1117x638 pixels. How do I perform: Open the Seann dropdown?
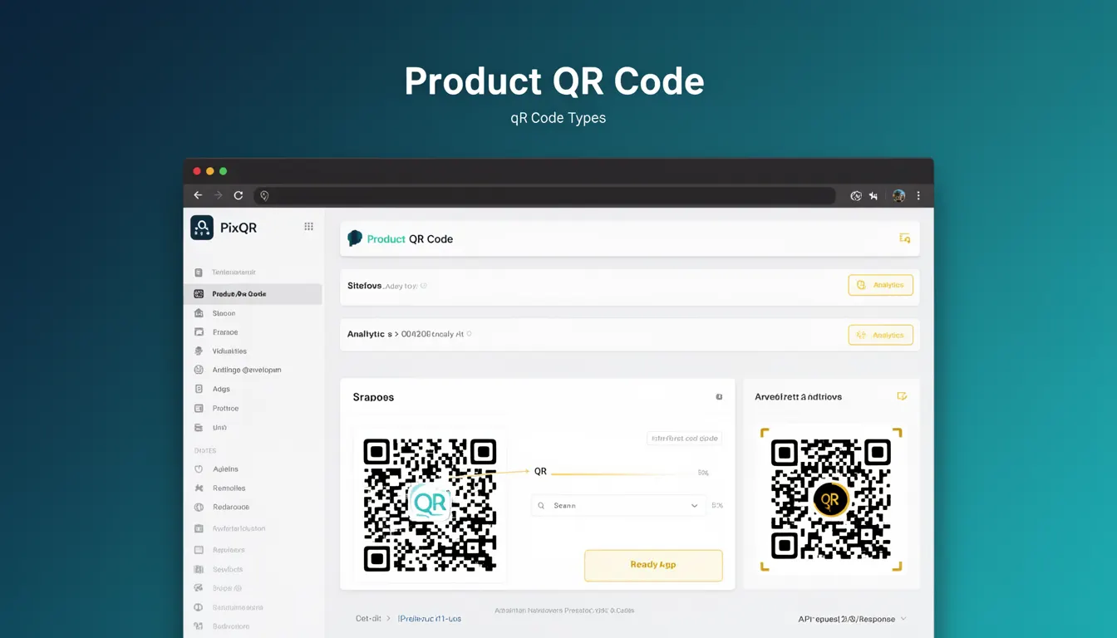tap(618, 505)
